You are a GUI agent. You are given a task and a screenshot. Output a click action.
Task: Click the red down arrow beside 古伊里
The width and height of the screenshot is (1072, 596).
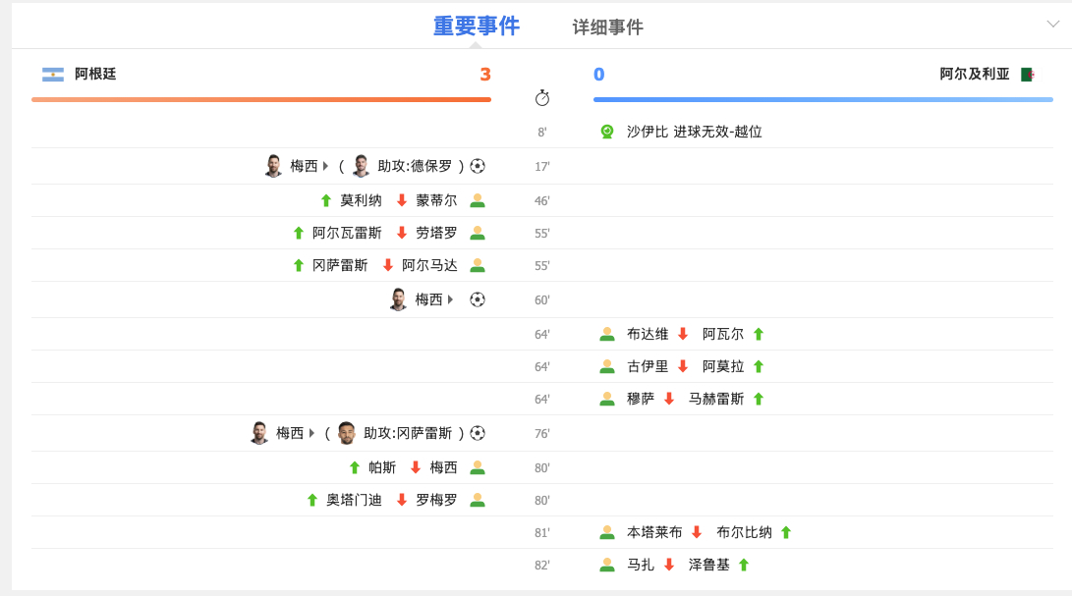click(682, 366)
